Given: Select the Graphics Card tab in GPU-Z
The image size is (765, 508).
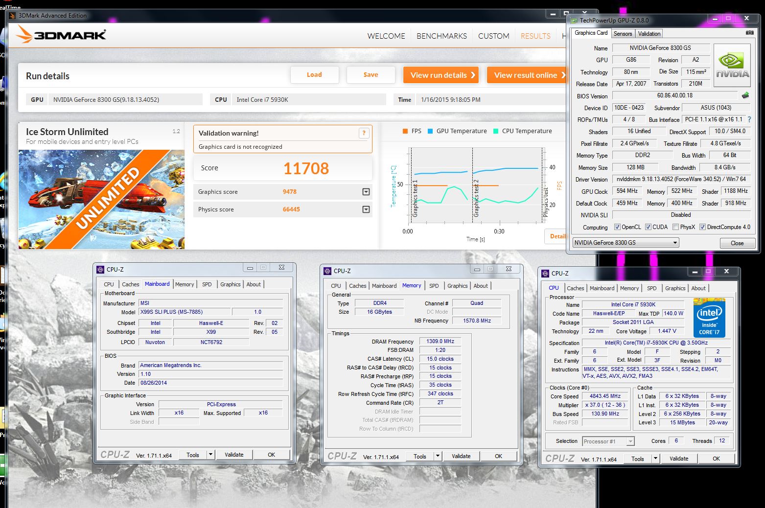Looking at the screenshot, I should pos(591,33).
